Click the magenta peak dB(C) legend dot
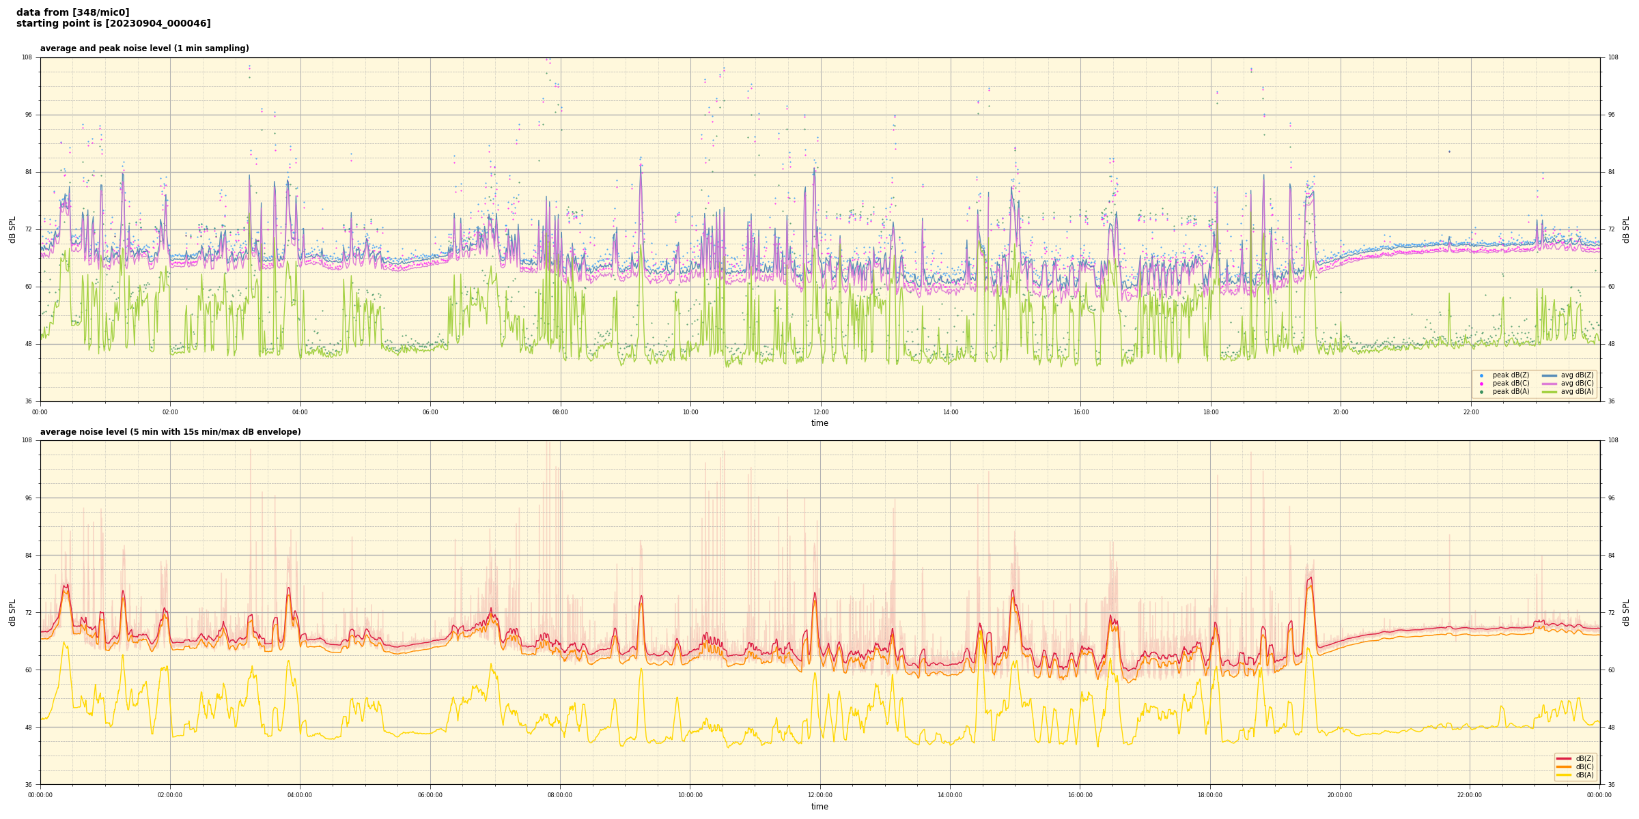The image size is (1639, 819). click(1481, 384)
